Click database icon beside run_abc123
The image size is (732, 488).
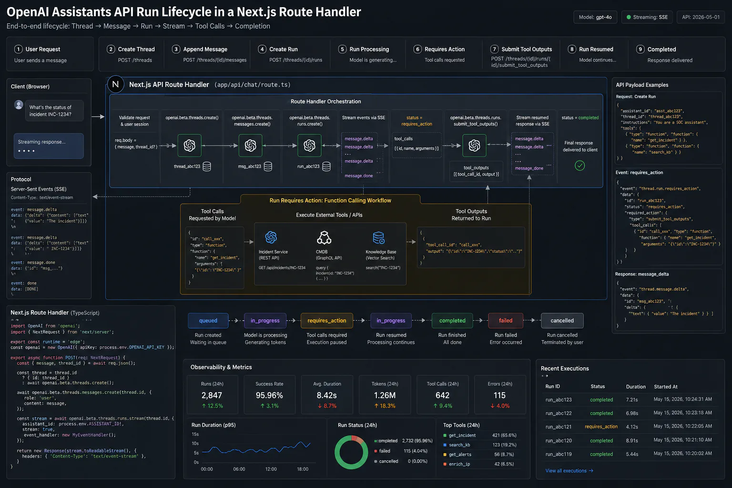click(x=326, y=166)
